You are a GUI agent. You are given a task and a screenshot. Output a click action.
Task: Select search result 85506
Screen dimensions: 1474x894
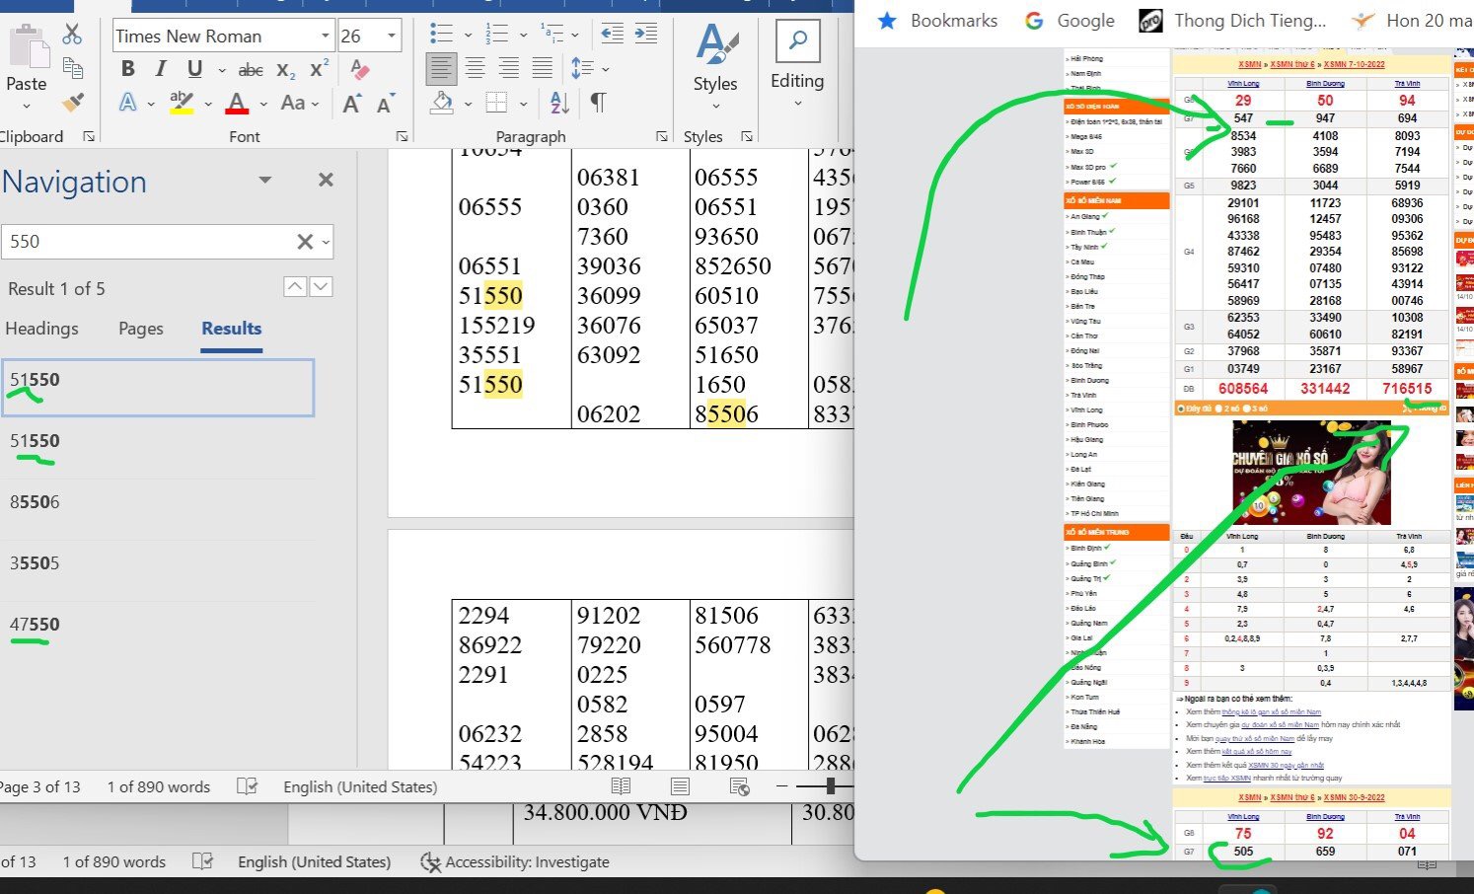pyautogui.click(x=158, y=502)
